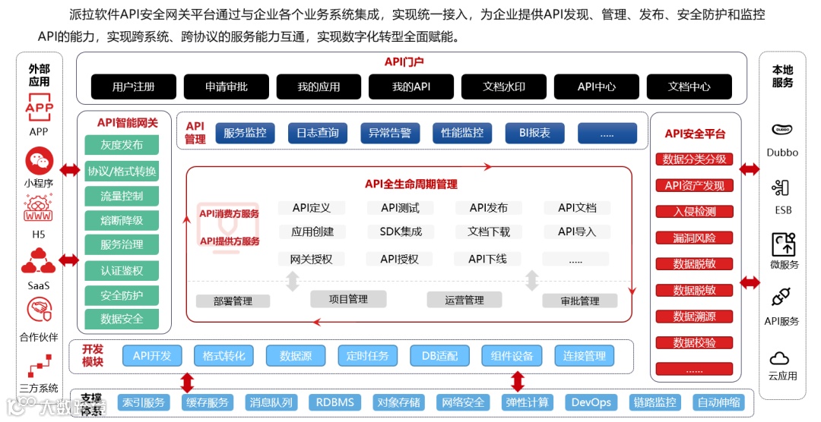Open 用户注册 in the API门户
The image size is (821, 422).
134,87
